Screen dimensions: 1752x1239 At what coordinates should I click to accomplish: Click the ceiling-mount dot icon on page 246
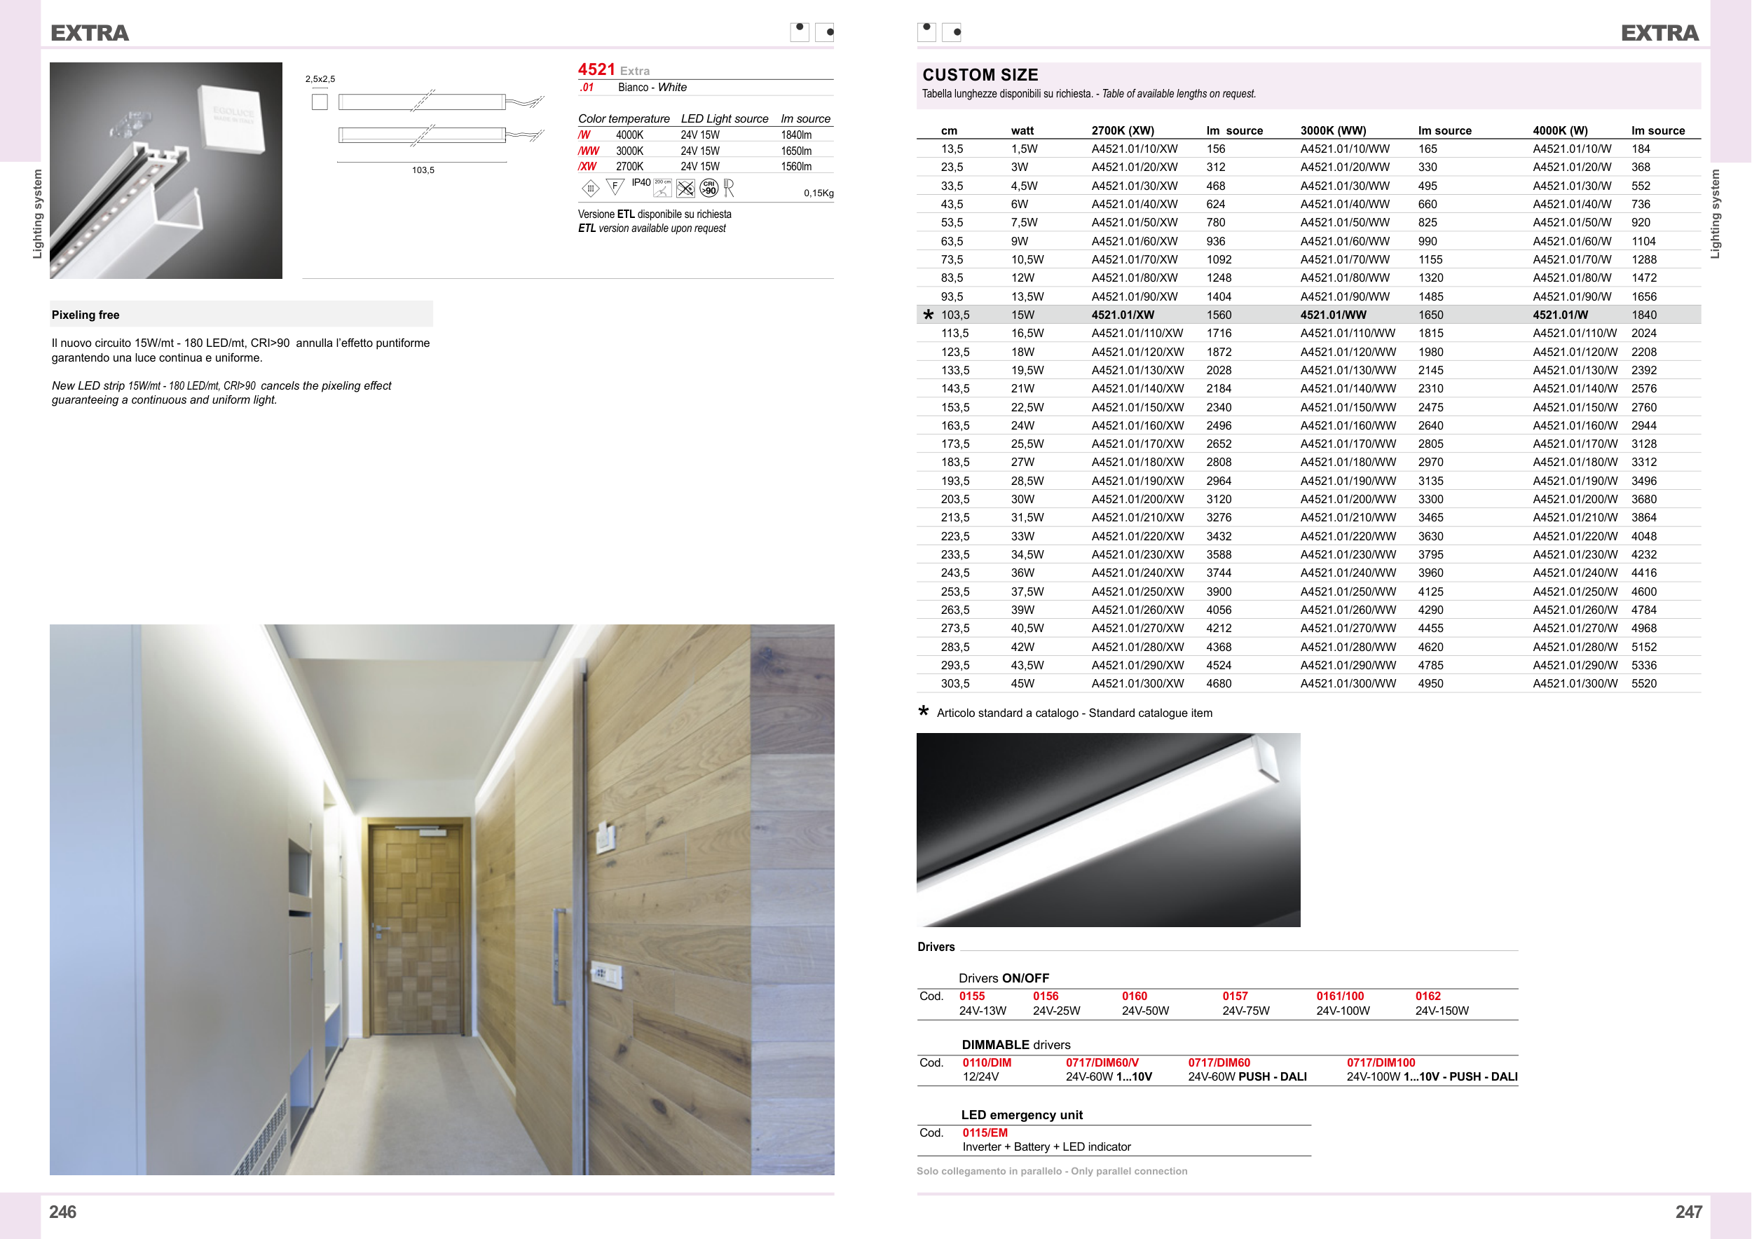(x=799, y=32)
